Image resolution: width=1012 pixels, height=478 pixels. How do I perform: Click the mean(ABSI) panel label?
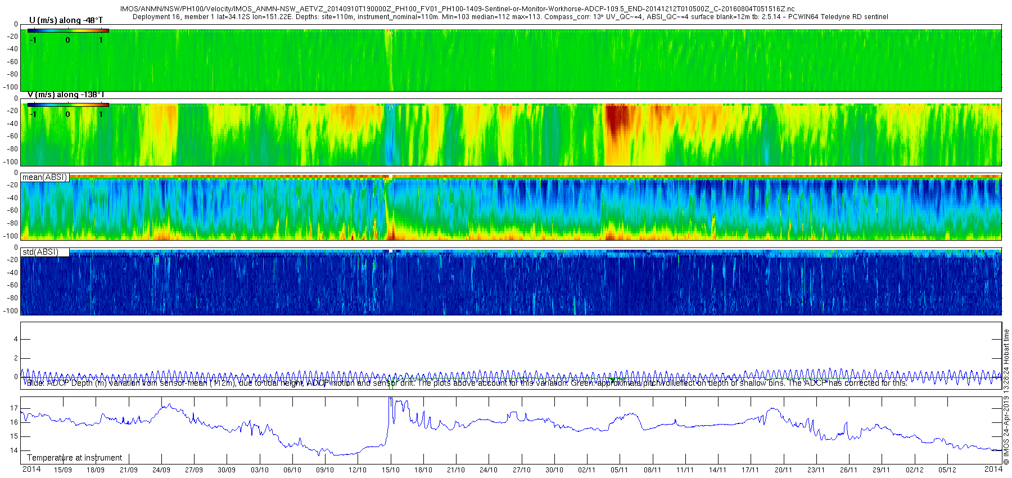click(45, 177)
